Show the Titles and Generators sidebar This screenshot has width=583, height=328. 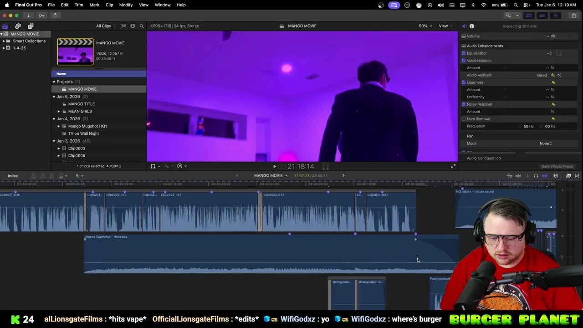(x=31, y=26)
